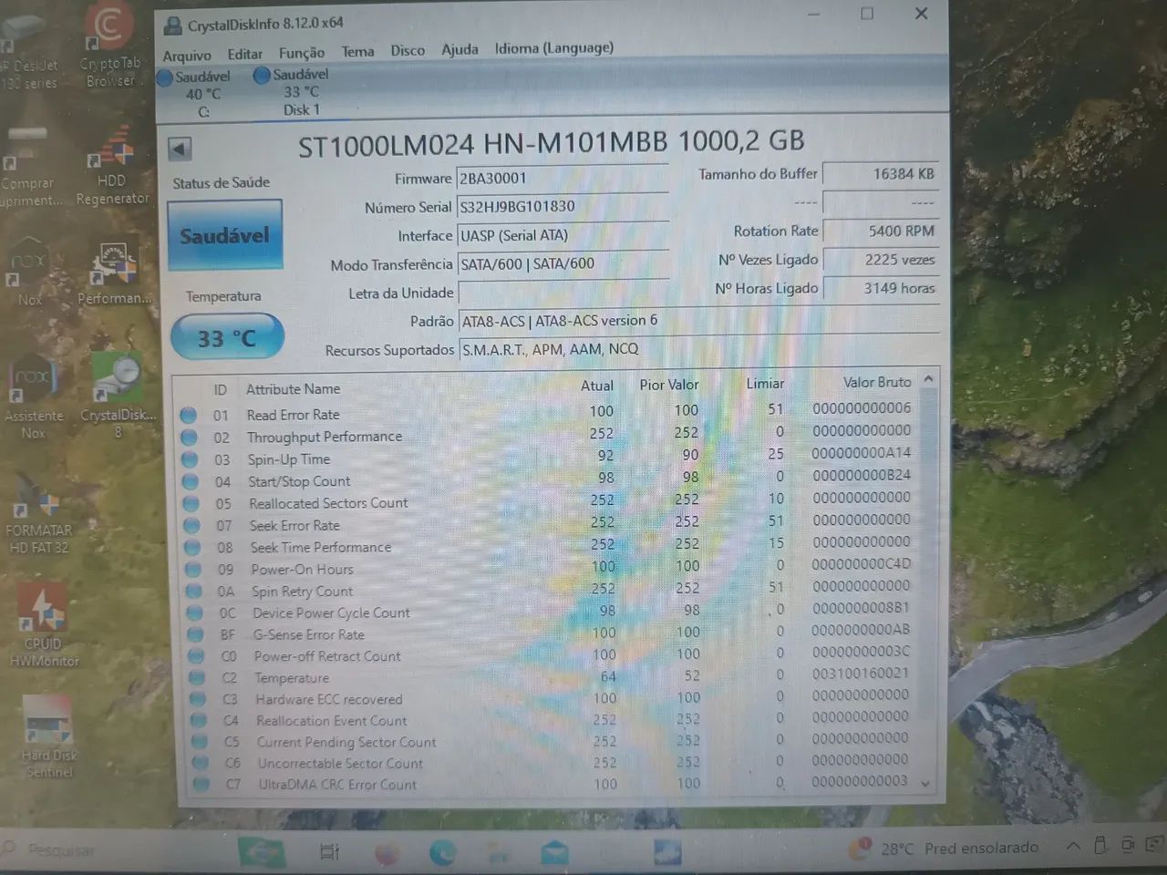Viewport: 1167px width, 875px height.
Task: Click the status dot next to Temperature attribute
Action: point(198,678)
